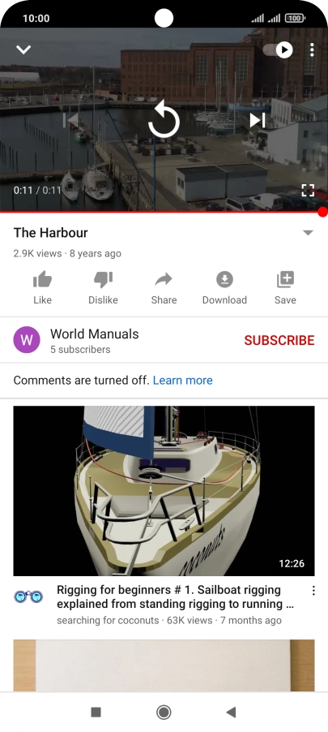Replay the video with the circular arrow
The width and height of the screenshot is (328, 732).
coord(164,119)
